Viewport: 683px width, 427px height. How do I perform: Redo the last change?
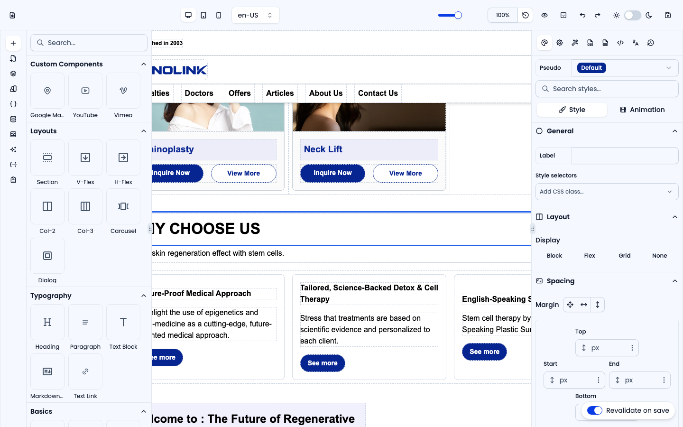(598, 15)
